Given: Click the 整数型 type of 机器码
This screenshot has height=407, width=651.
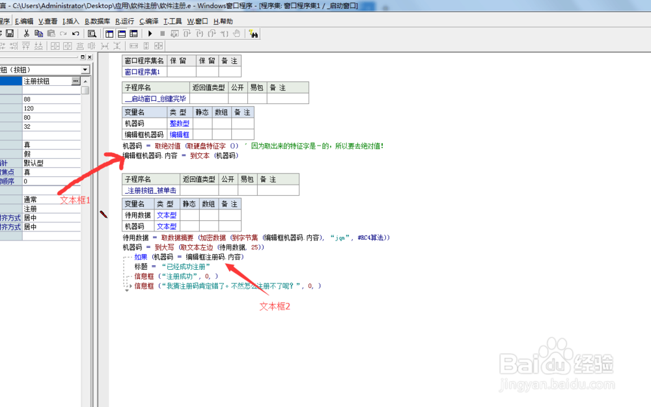Looking at the screenshot, I should 180,124.
